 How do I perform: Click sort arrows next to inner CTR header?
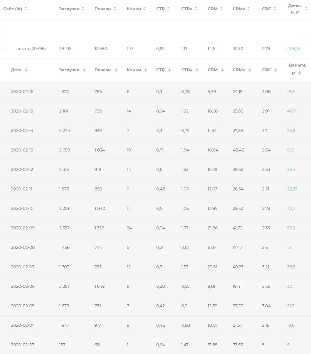[x=169, y=70]
